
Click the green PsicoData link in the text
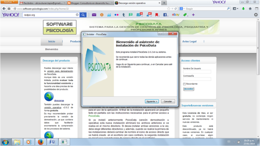click(94, 116)
